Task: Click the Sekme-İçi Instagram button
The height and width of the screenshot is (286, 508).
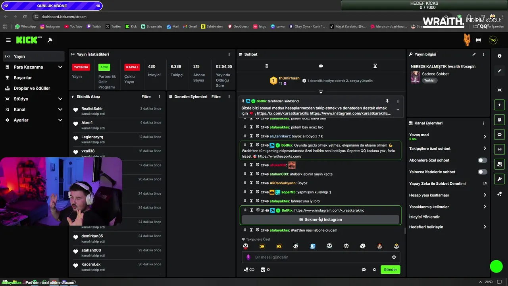Action: (321, 219)
